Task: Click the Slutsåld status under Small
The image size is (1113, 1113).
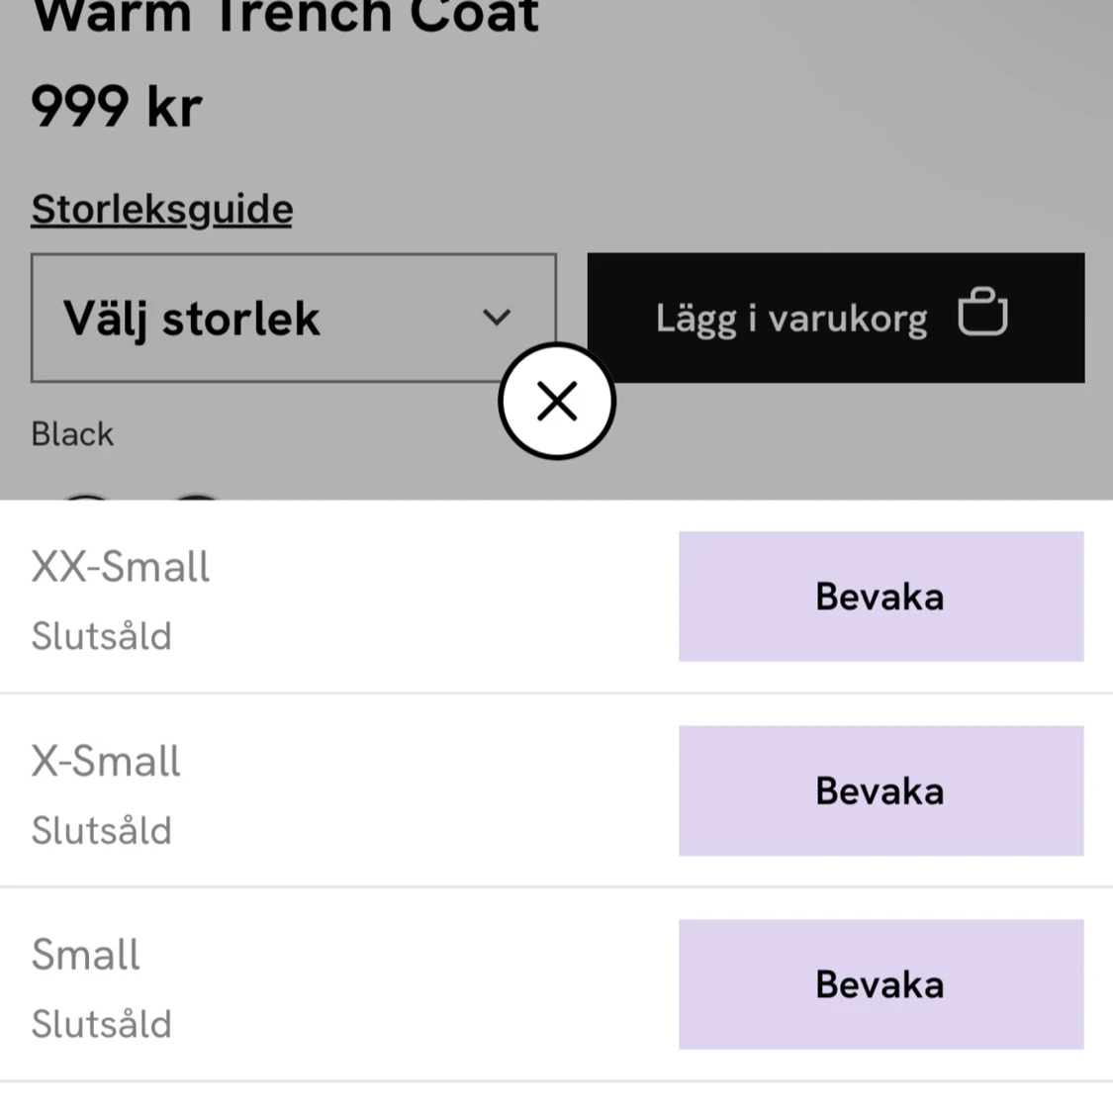Action: [x=102, y=1024]
